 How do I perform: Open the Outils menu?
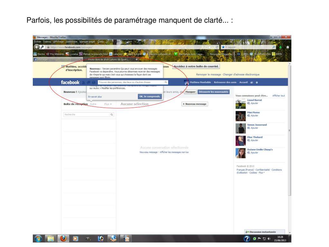point(101,42)
